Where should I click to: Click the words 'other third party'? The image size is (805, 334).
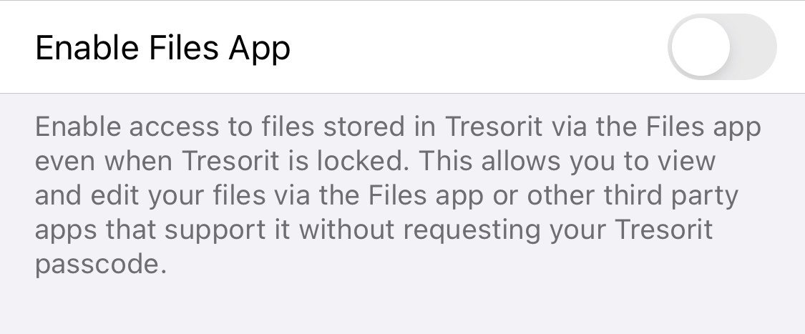point(633,196)
